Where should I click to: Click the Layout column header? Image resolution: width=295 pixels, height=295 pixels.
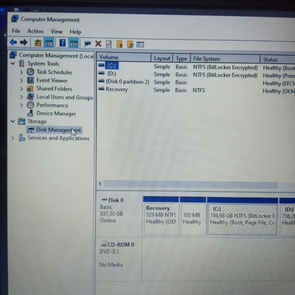(162, 58)
